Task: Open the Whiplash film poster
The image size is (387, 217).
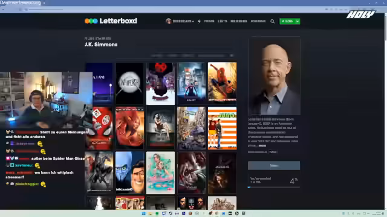Action: click(130, 84)
